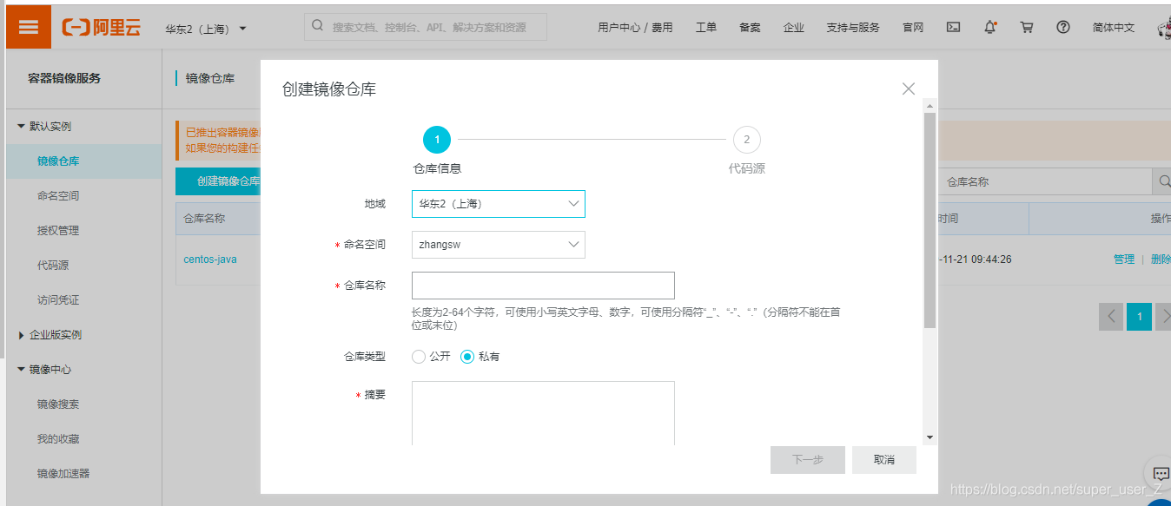Click step 1 仓库信息 circle
The image size is (1171, 506).
pos(437,140)
